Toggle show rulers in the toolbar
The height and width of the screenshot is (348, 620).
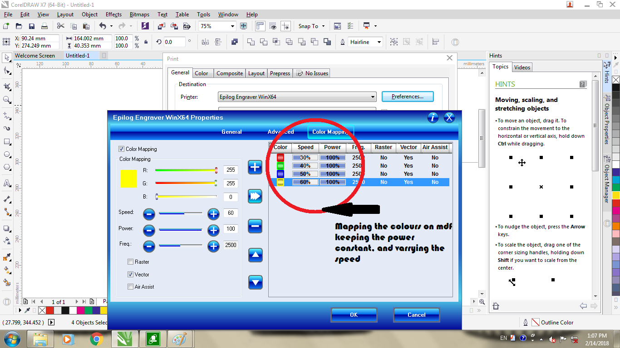[x=260, y=26]
